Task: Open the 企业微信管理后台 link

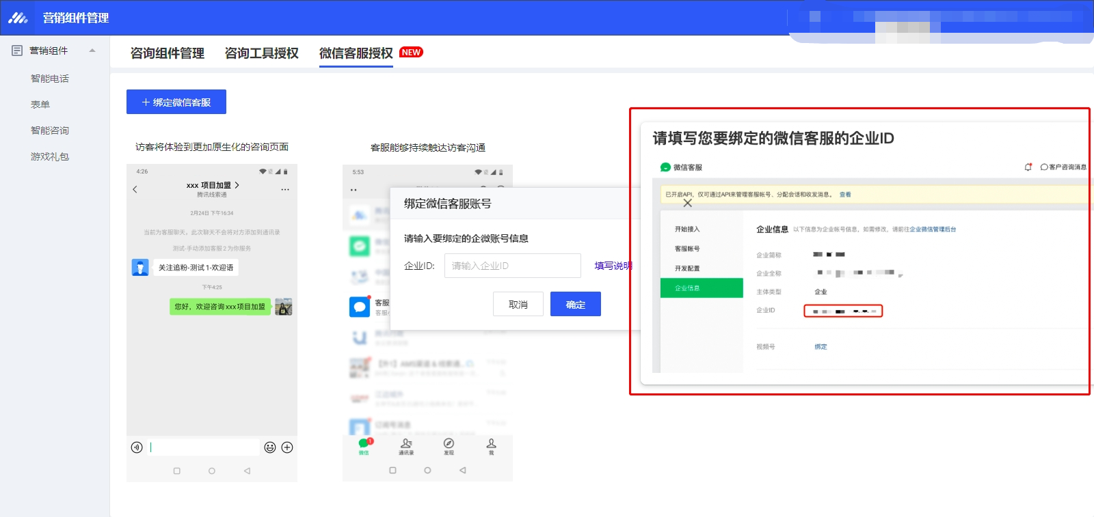Action: point(933,229)
